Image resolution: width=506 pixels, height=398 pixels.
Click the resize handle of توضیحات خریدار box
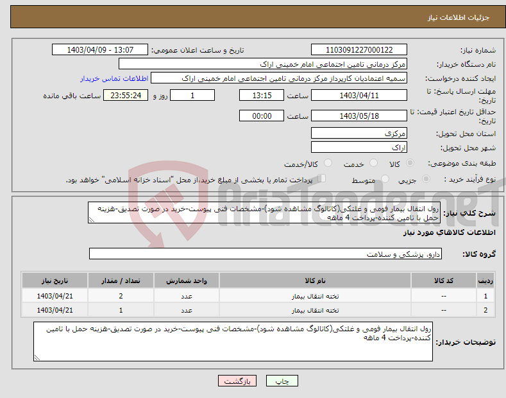click(37, 358)
